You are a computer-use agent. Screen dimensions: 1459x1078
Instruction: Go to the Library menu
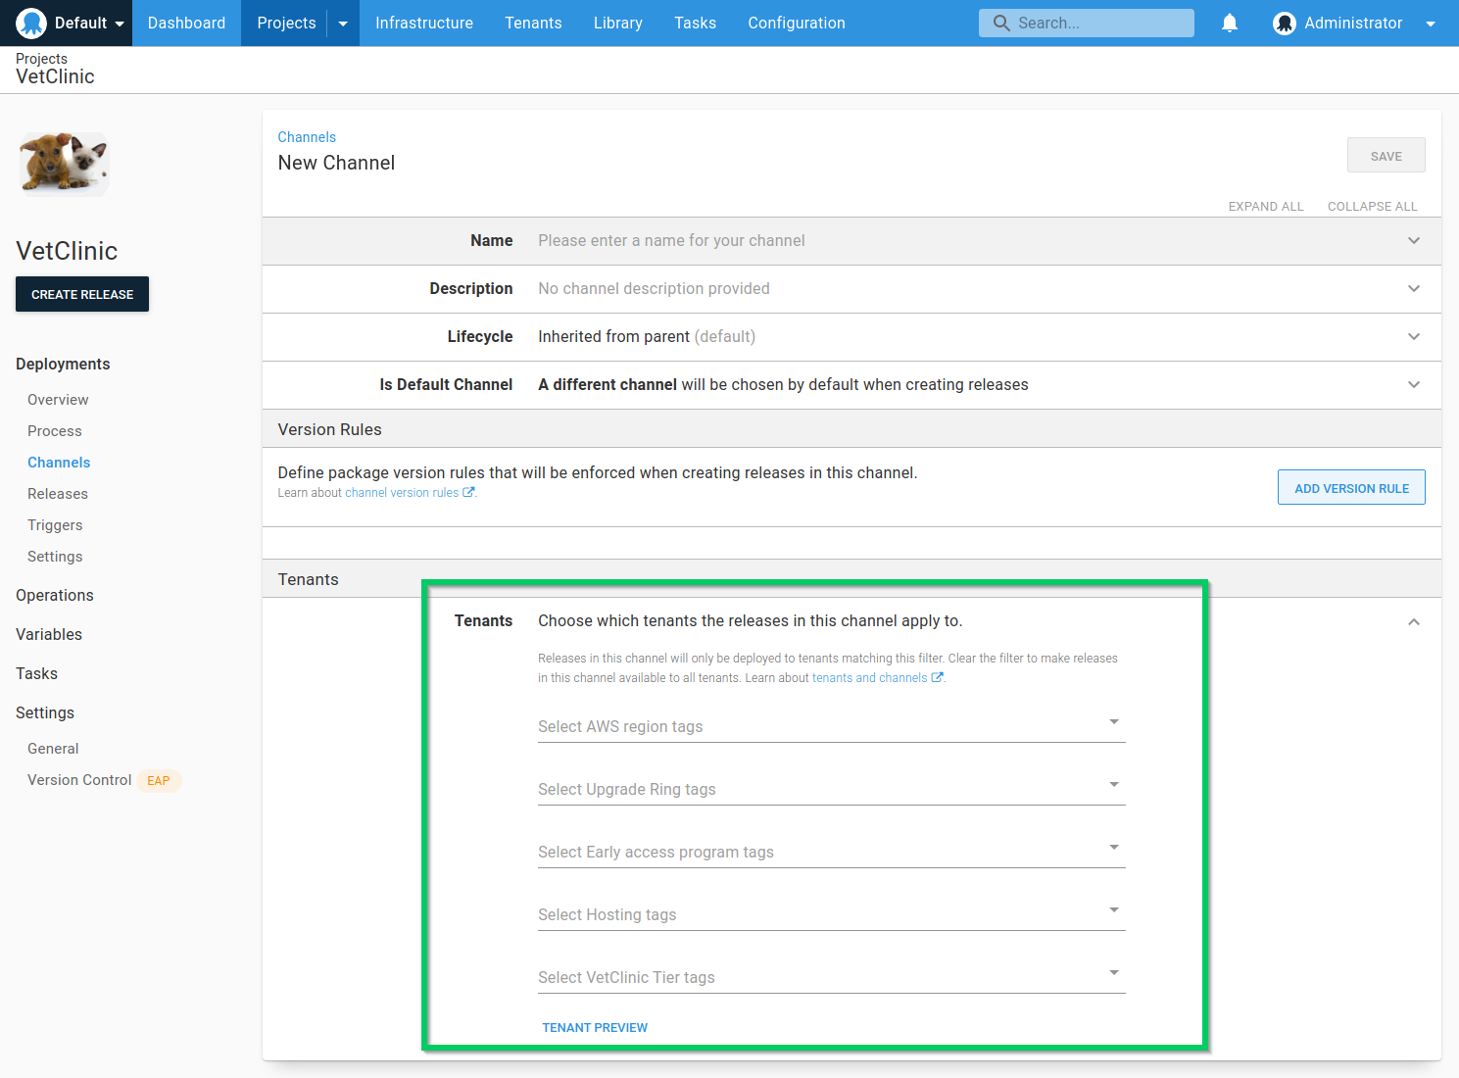click(x=617, y=24)
